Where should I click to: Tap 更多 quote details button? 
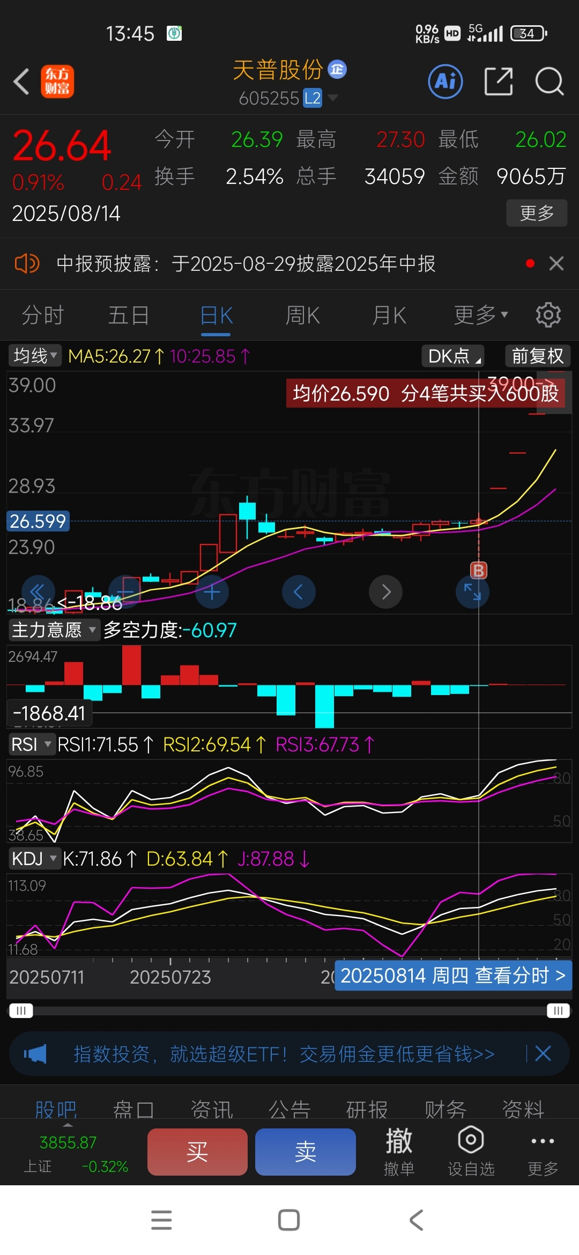click(x=537, y=213)
